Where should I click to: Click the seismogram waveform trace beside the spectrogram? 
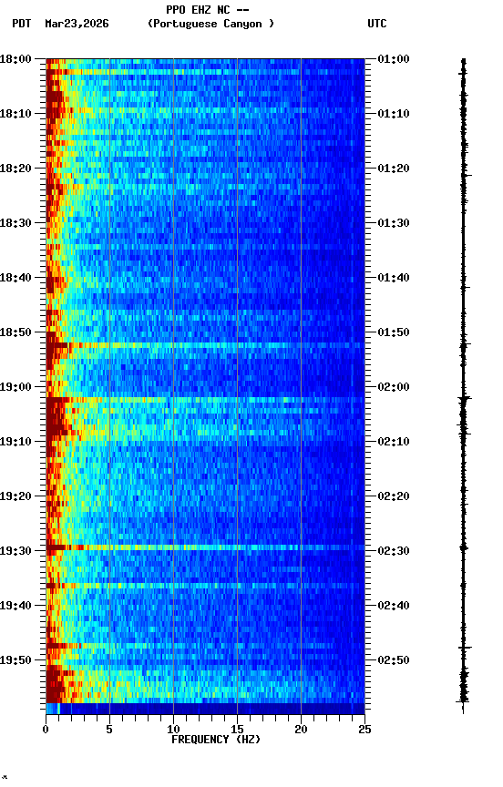click(464, 385)
